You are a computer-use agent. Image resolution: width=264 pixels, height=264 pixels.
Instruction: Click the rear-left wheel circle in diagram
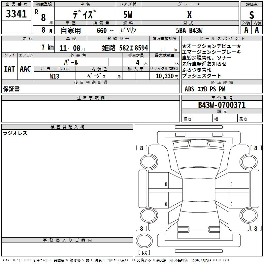click(148, 215)
